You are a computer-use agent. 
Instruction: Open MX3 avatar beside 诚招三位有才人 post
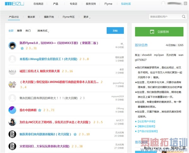coord(12,71)
